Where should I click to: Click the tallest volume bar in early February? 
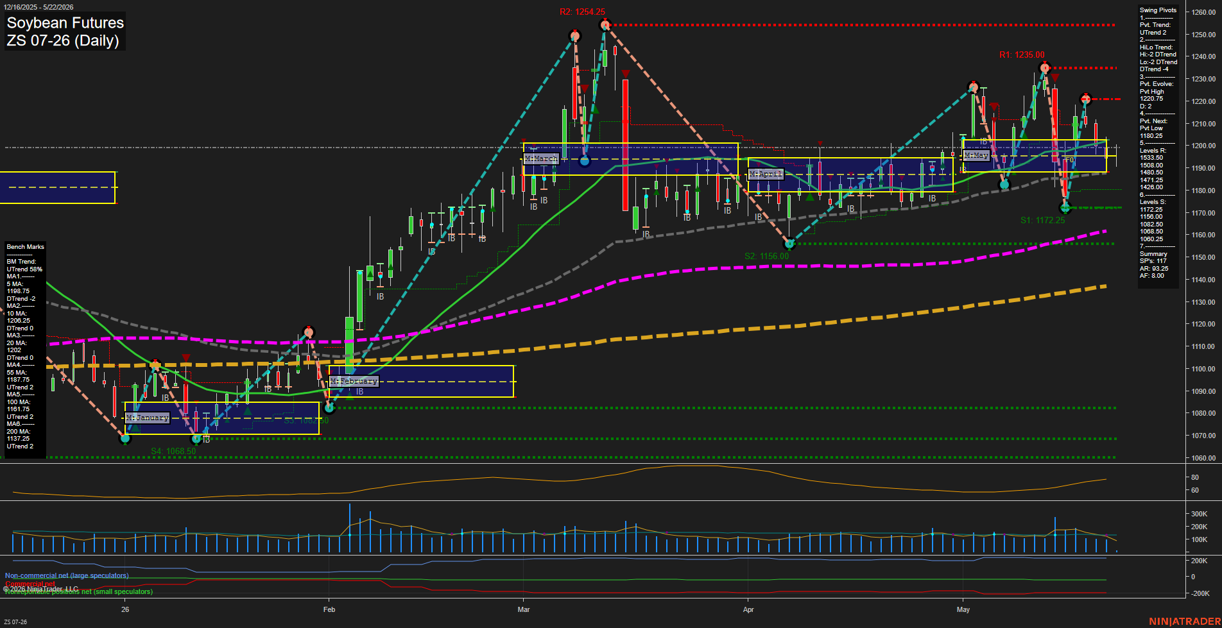coord(350,529)
